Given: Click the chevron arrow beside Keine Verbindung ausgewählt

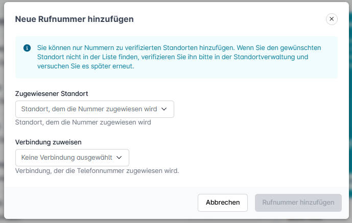Looking at the screenshot, I should 119,158.
